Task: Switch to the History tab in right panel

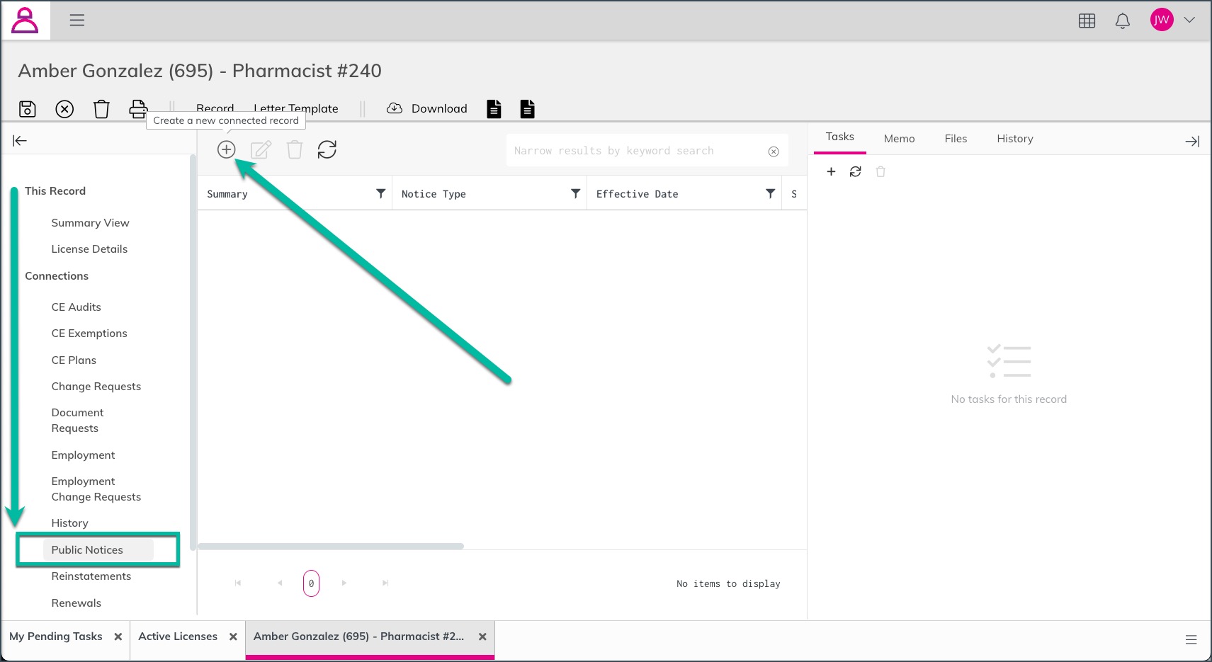Action: click(1014, 139)
